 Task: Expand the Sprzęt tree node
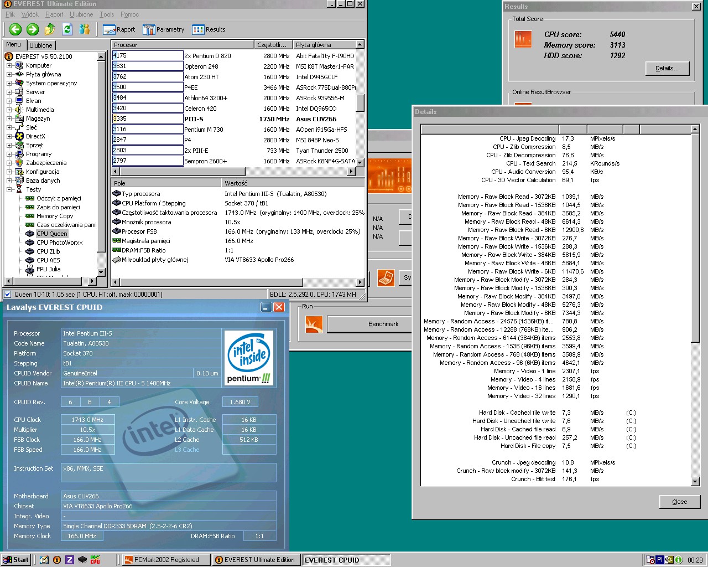(x=9, y=145)
